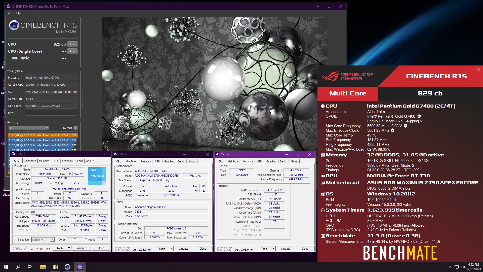
Task: Open the Cinebench File menu
Action: pyautogui.click(x=9, y=13)
